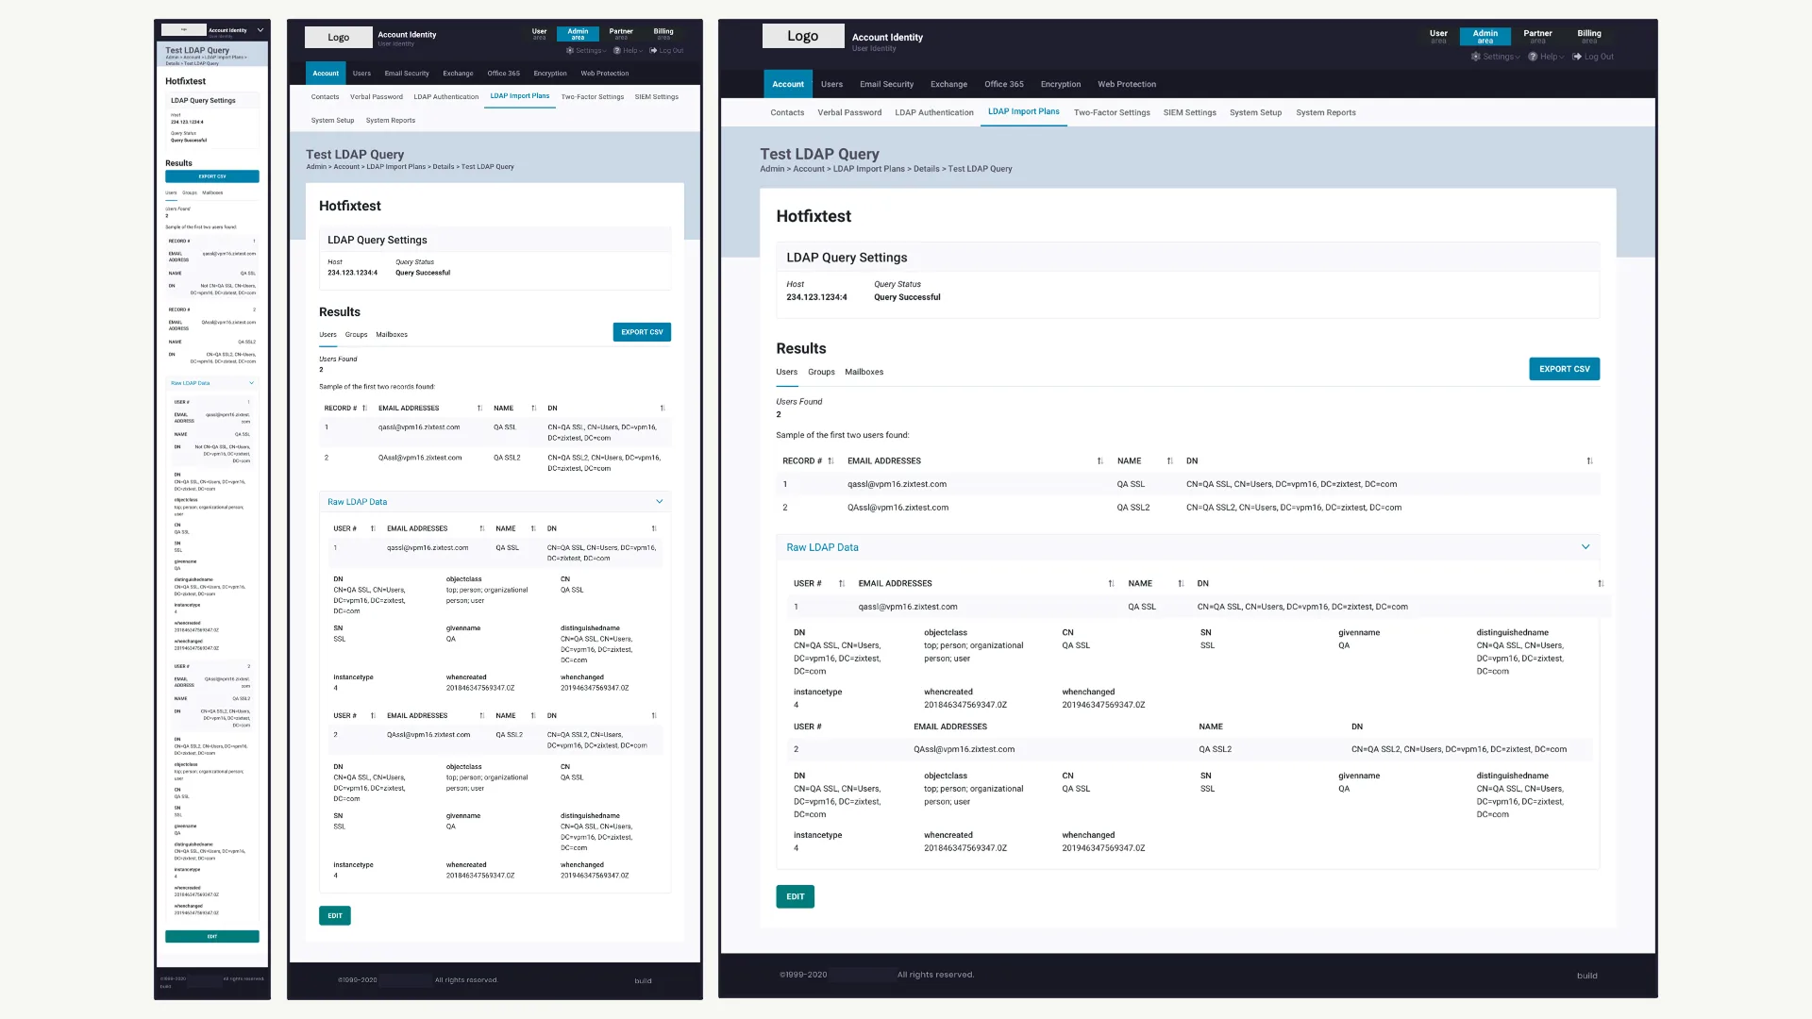
Task: Switch to Groups results tab in mobile layout
Action: click(x=190, y=192)
